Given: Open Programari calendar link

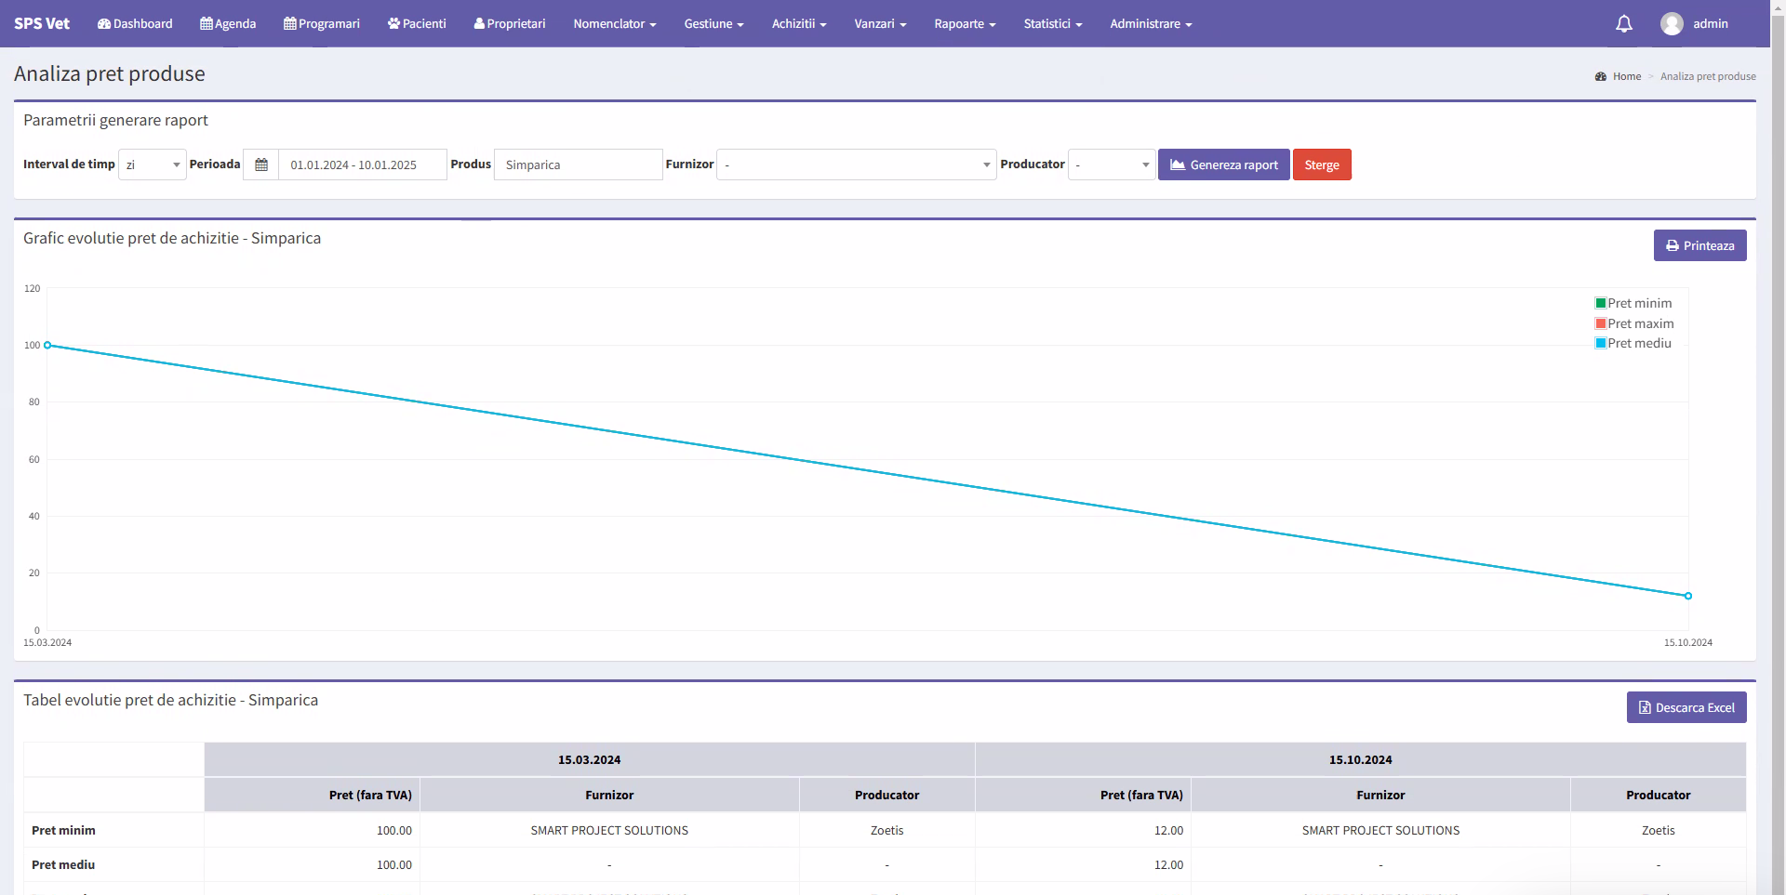Looking at the screenshot, I should (322, 24).
